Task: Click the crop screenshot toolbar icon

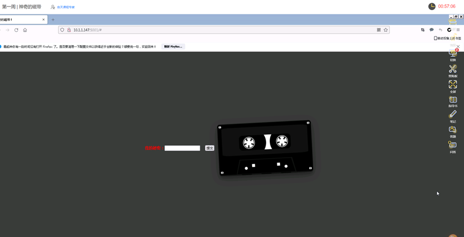Action: click(423, 30)
